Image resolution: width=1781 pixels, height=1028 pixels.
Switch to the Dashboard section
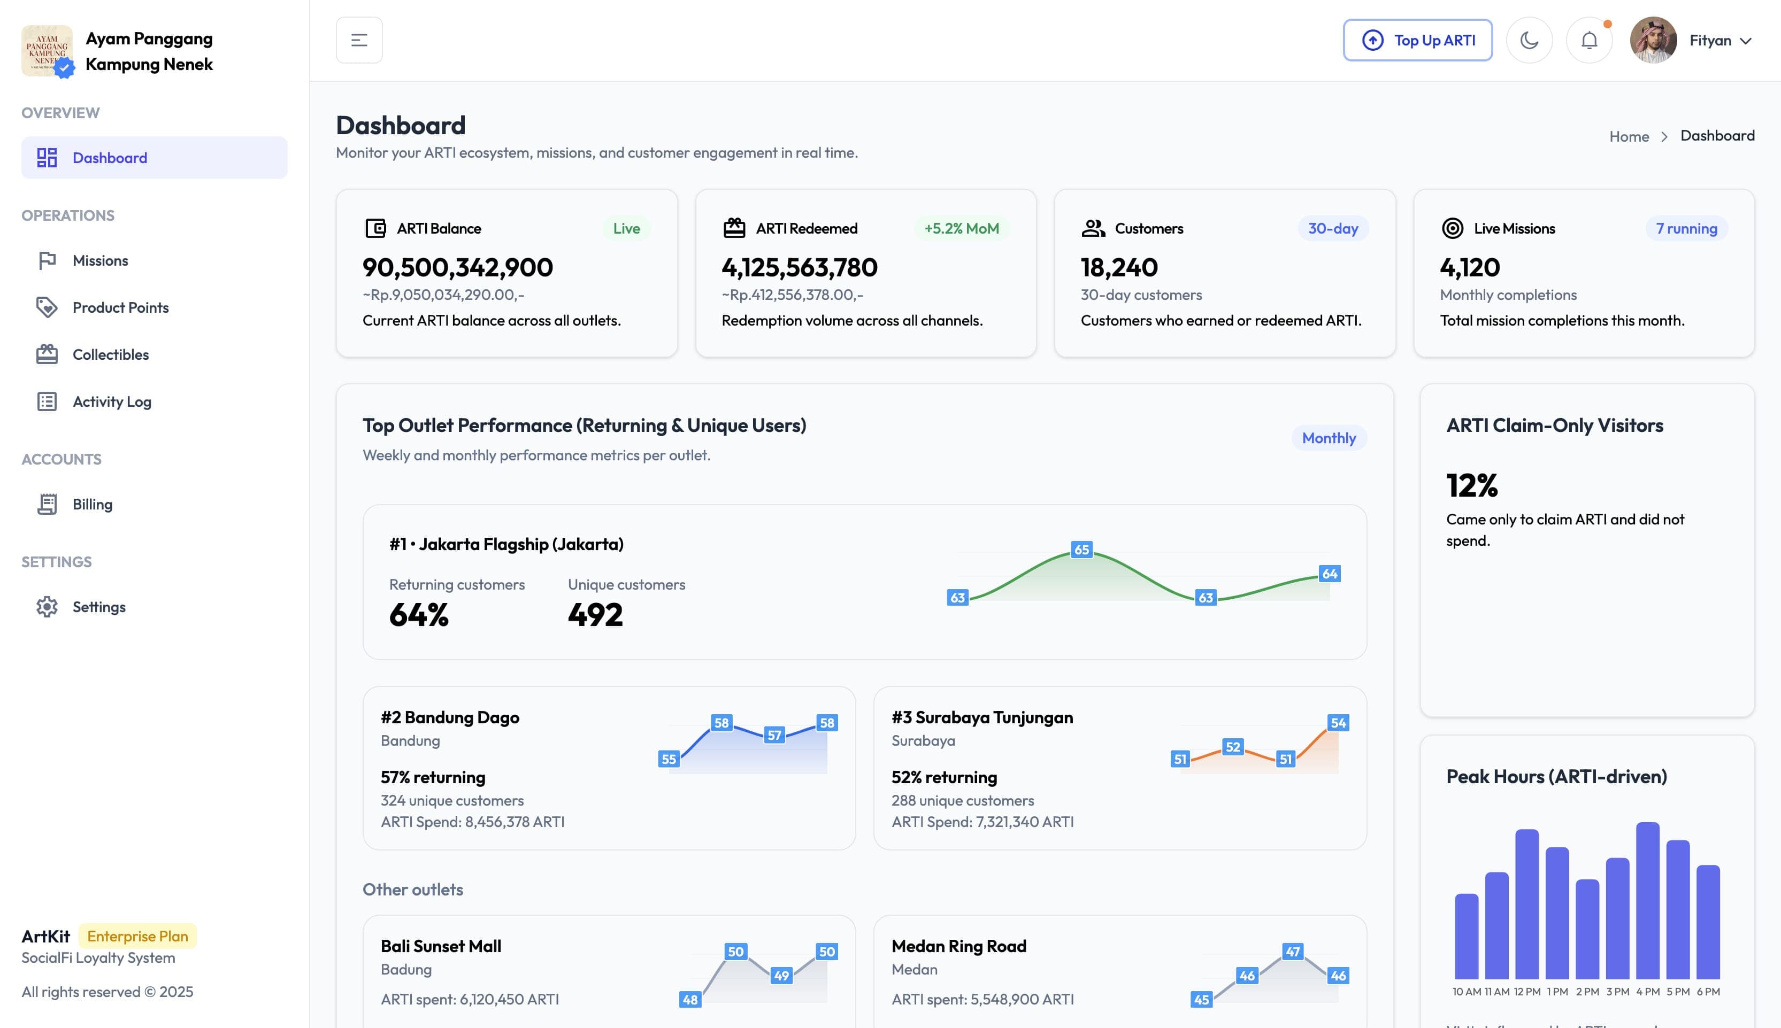[110, 158]
